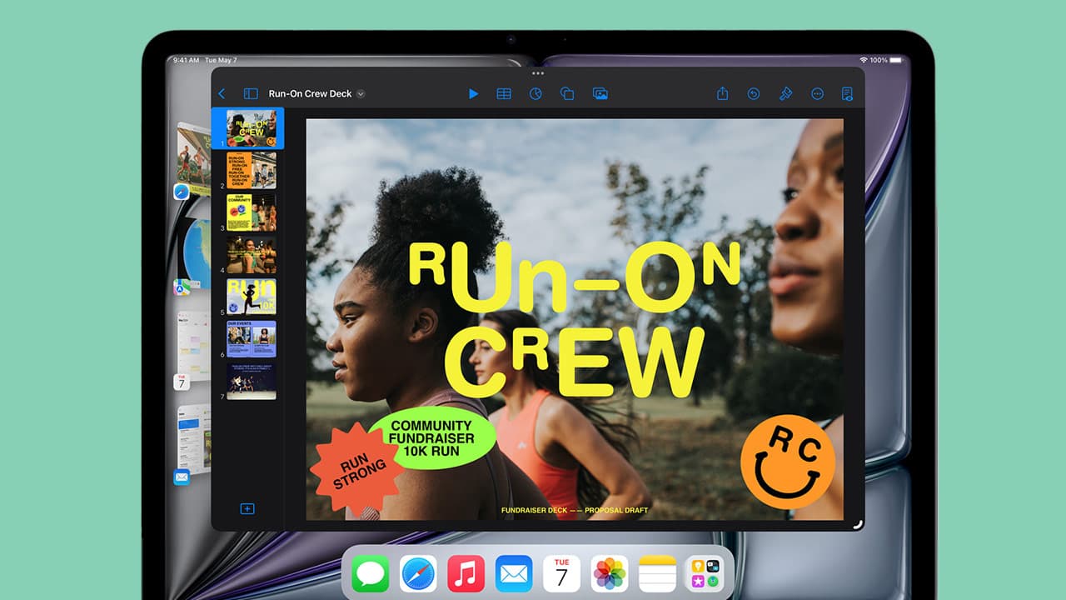The width and height of the screenshot is (1066, 600).
Task: Add a chart with the pie icon
Action: pyautogui.click(x=535, y=94)
